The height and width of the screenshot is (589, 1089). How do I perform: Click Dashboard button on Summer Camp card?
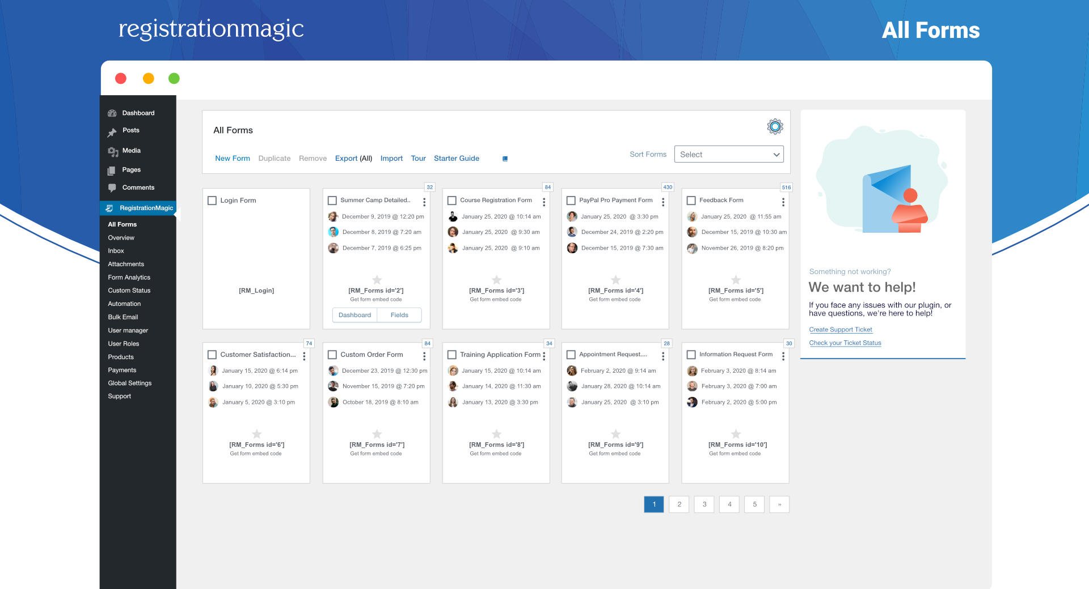[x=354, y=315]
